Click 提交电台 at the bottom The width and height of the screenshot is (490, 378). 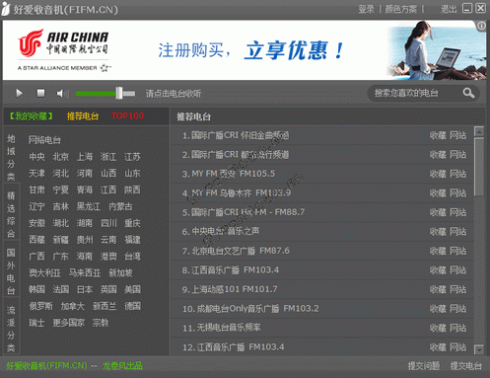tap(466, 366)
